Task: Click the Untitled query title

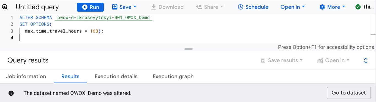Action: pos(37,7)
